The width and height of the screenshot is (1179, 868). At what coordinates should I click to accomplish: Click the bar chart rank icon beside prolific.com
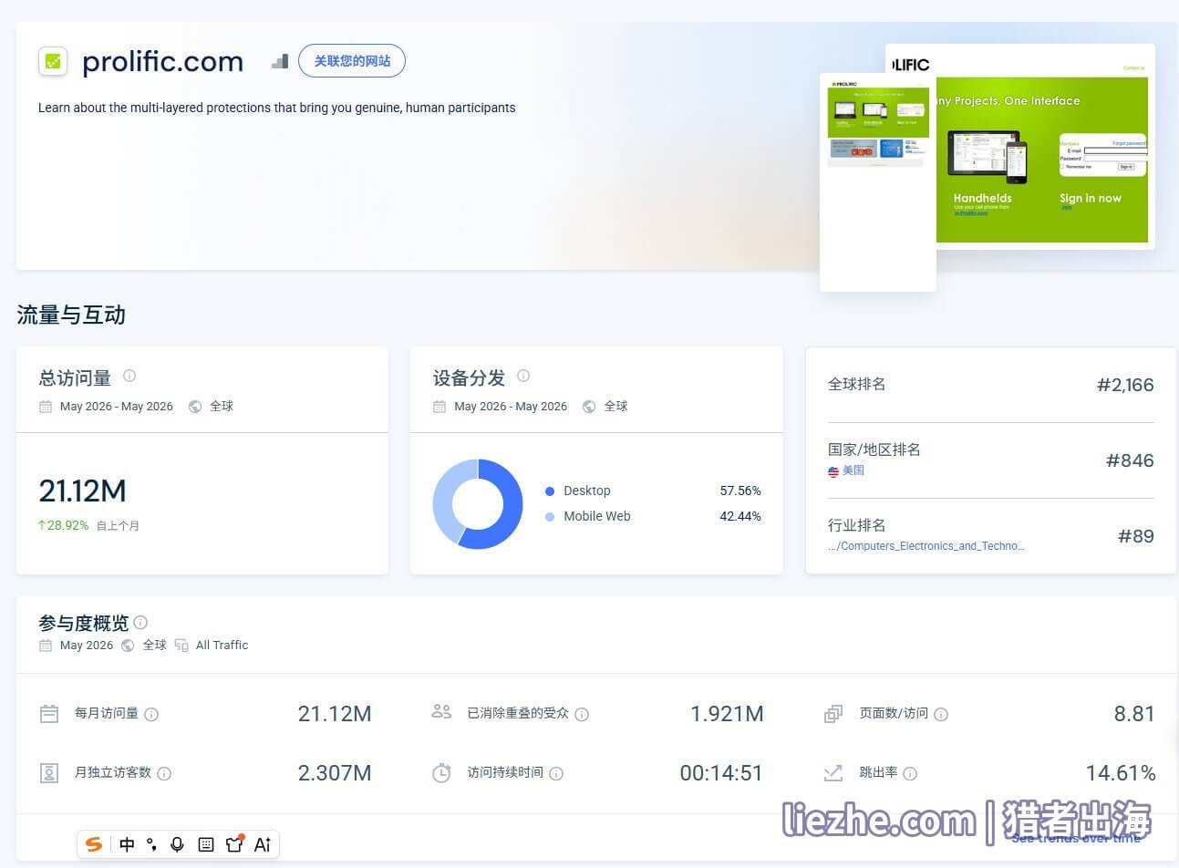coord(280,61)
